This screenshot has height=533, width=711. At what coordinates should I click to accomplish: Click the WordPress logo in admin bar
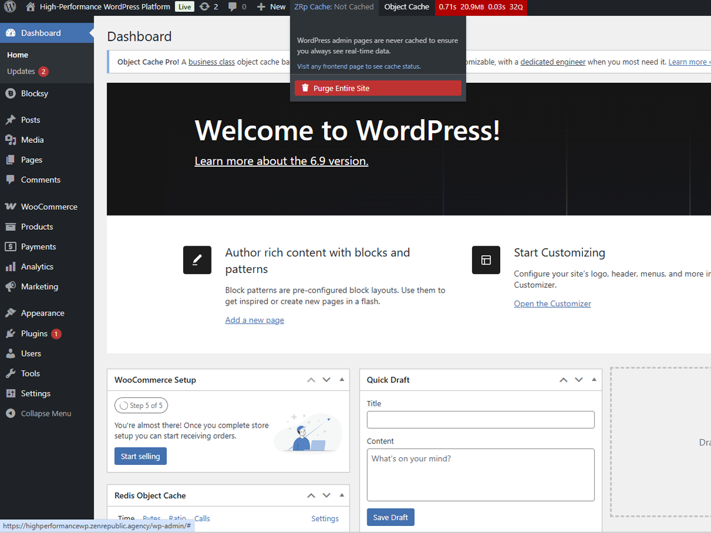pos(10,7)
